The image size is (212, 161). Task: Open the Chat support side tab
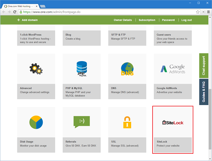coord(204,66)
